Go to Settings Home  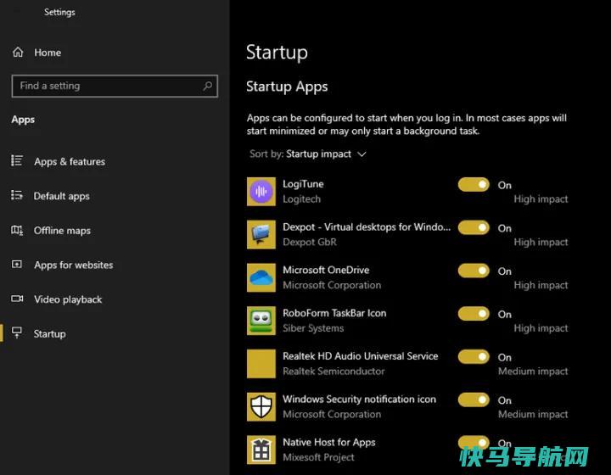point(48,53)
